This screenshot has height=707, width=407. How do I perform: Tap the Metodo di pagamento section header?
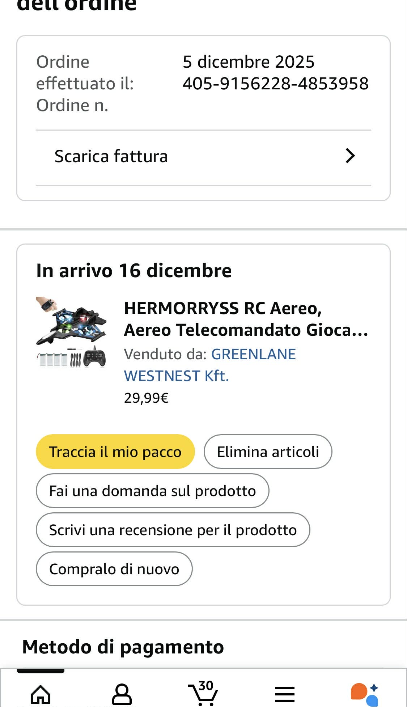(123, 647)
